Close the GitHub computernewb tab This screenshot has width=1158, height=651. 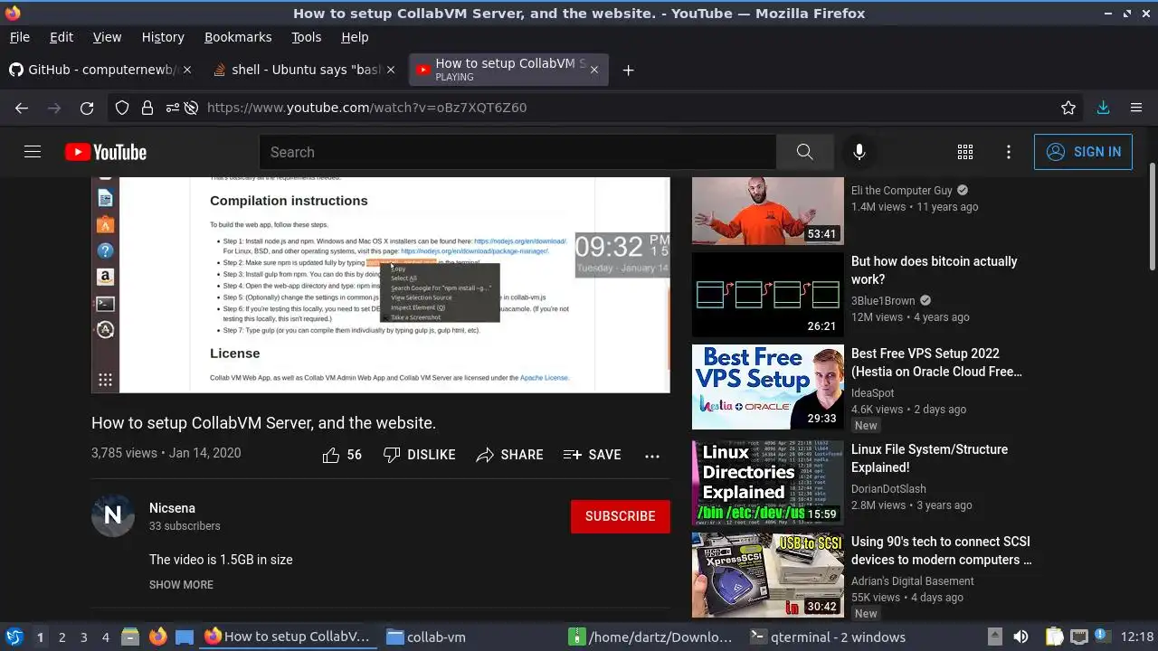click(187, 70)
